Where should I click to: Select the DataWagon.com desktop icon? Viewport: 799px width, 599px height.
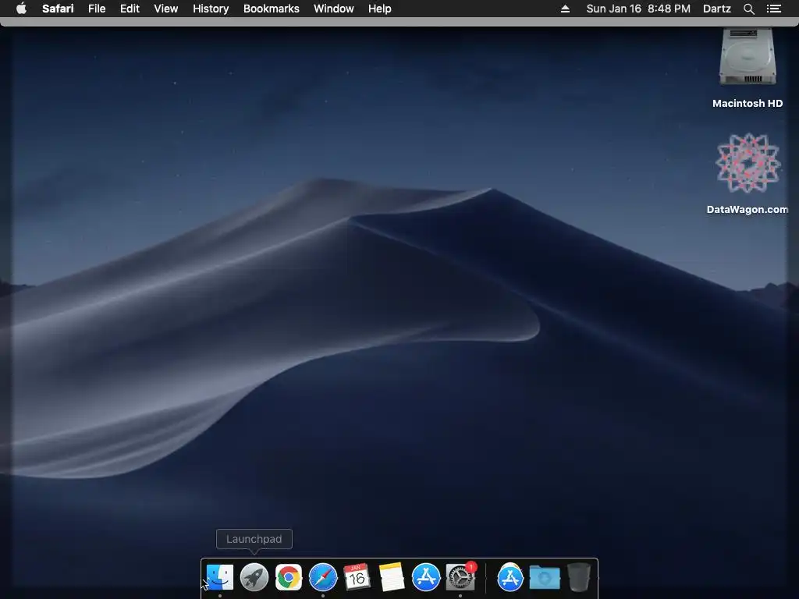(748, 163)
